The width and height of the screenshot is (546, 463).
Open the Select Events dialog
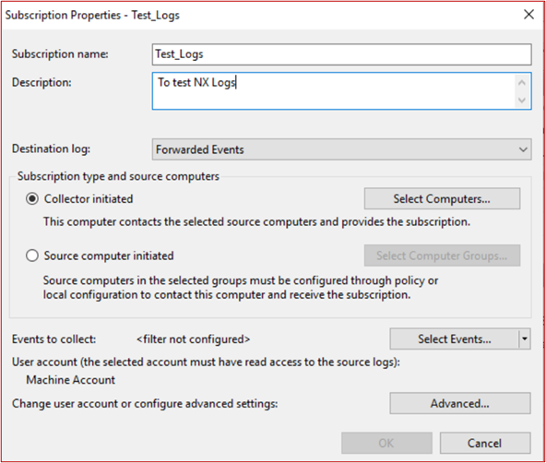455,338
